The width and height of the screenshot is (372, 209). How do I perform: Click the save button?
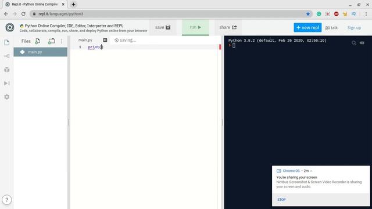[163, 27]
